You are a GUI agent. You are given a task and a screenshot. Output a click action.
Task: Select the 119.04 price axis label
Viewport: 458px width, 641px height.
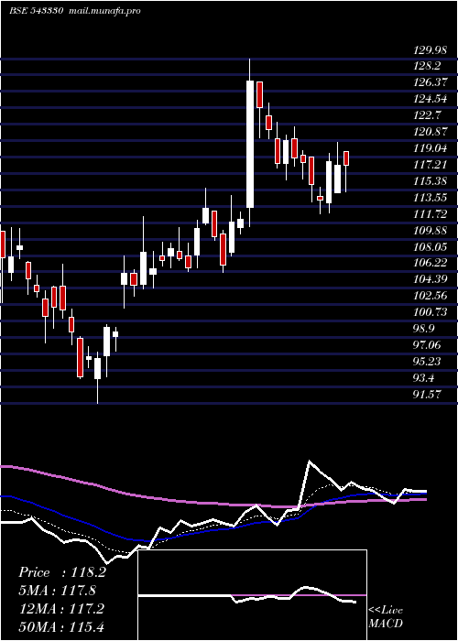(x=431, y=147)
